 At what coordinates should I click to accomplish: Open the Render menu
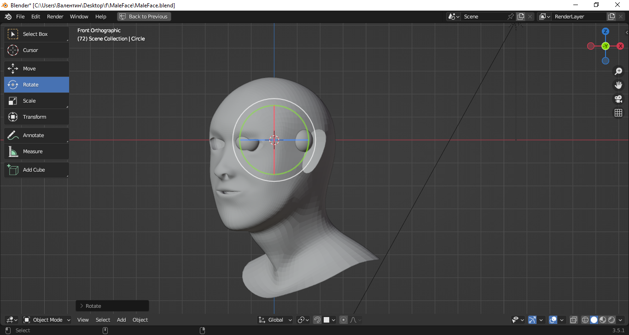tap(55, 17)
